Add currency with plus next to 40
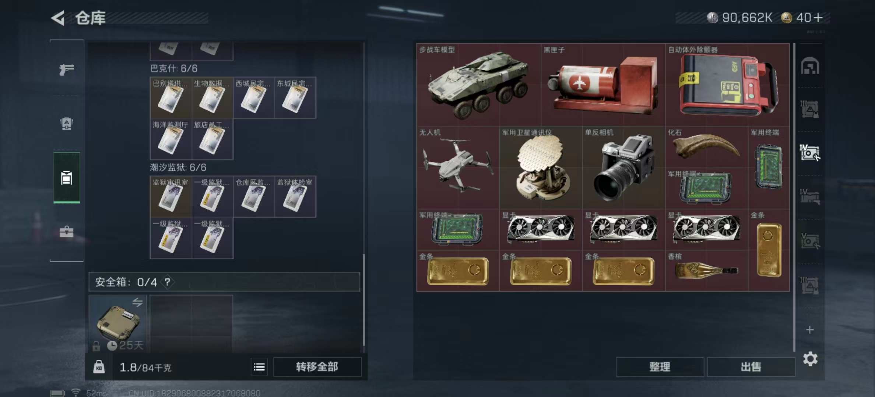Viewport: 875px width, 397px height. point(818,18)
